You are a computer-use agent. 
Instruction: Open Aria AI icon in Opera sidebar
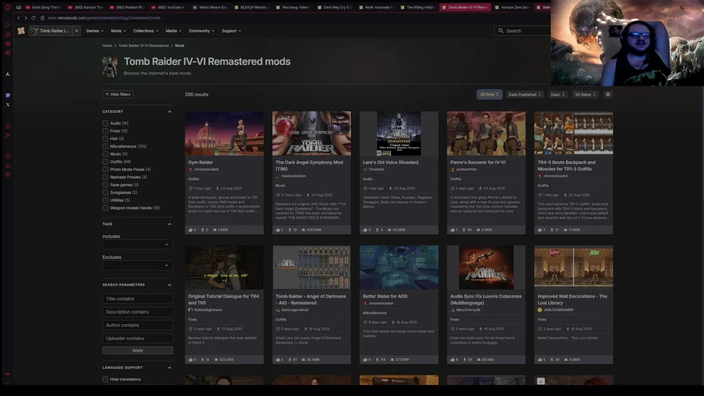(x=8, y=74)
